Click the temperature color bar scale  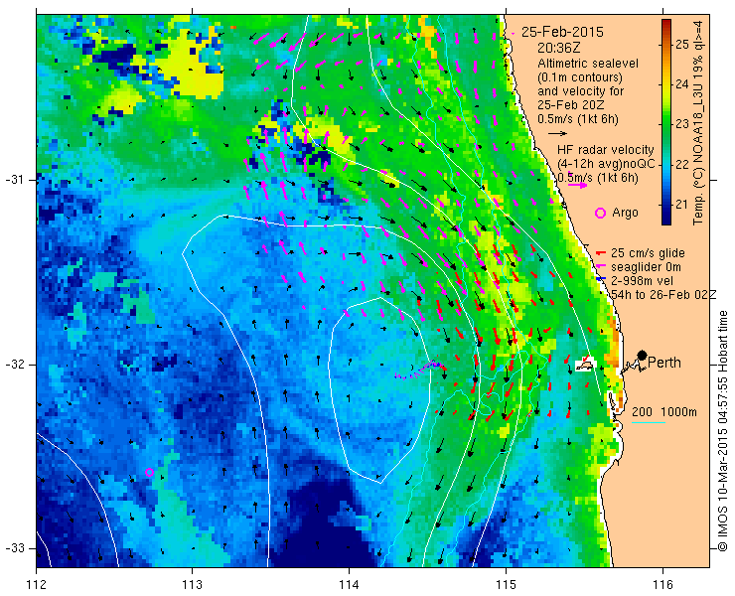click(666, 122)
